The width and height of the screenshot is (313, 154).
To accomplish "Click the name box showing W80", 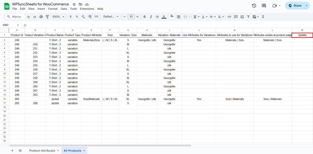I will (9, 25).
